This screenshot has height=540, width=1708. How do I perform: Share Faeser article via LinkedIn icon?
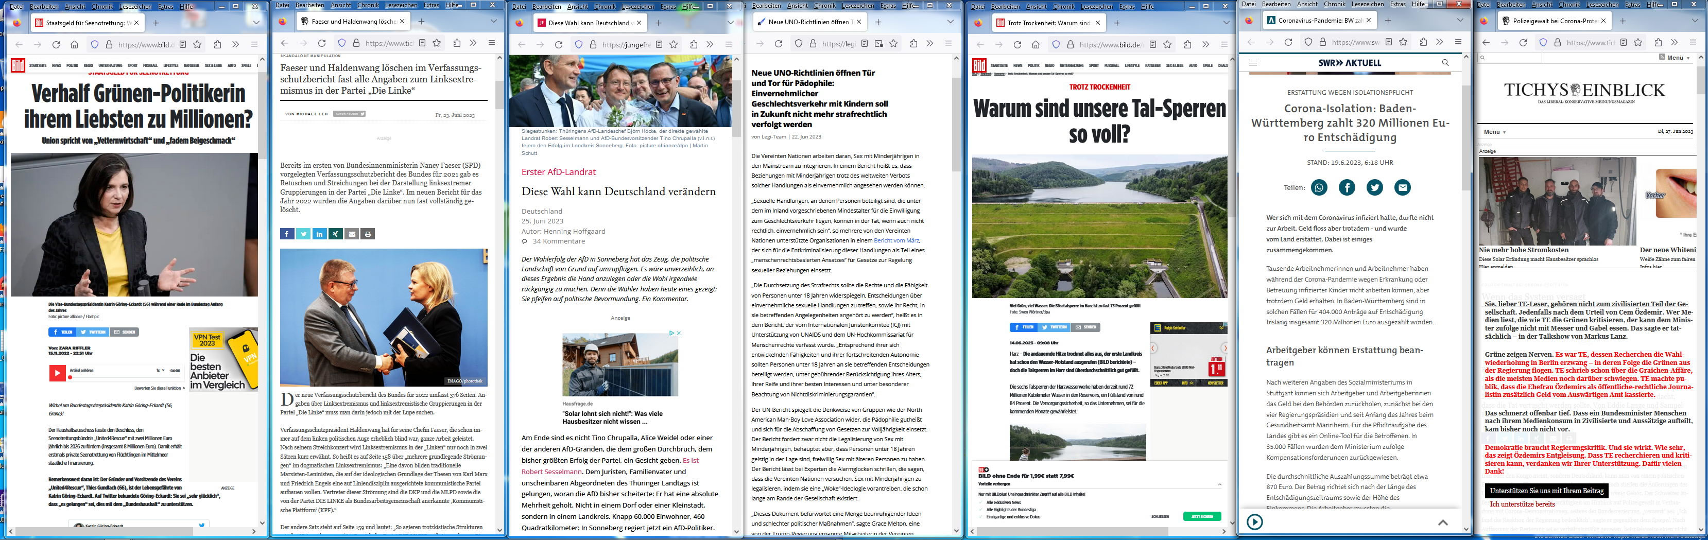coord(319,233)
